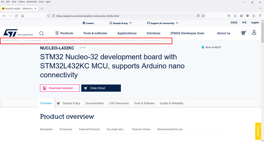Close the NUCLEO-L432KC tab

(x=35, y=8)
